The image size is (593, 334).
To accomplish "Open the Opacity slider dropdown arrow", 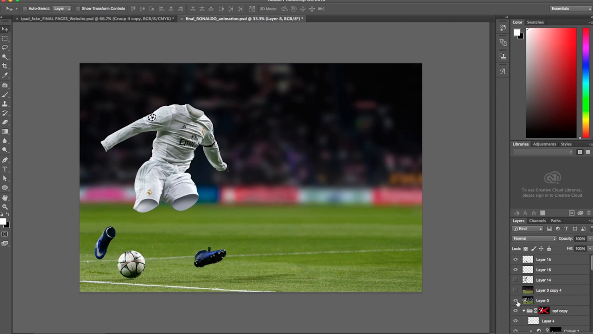I will click(x=590, y=238).
